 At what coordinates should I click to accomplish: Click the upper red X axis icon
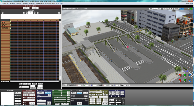(180, 75)
